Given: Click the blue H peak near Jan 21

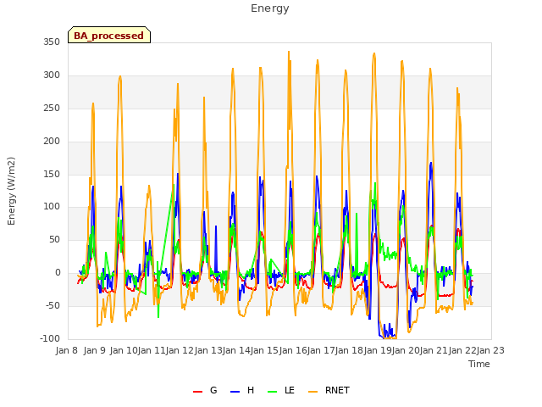Looking at the screenshot, I should point(431,163).
